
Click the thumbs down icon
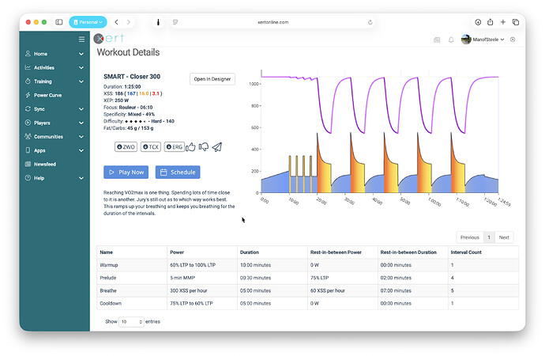pos(204,146)
